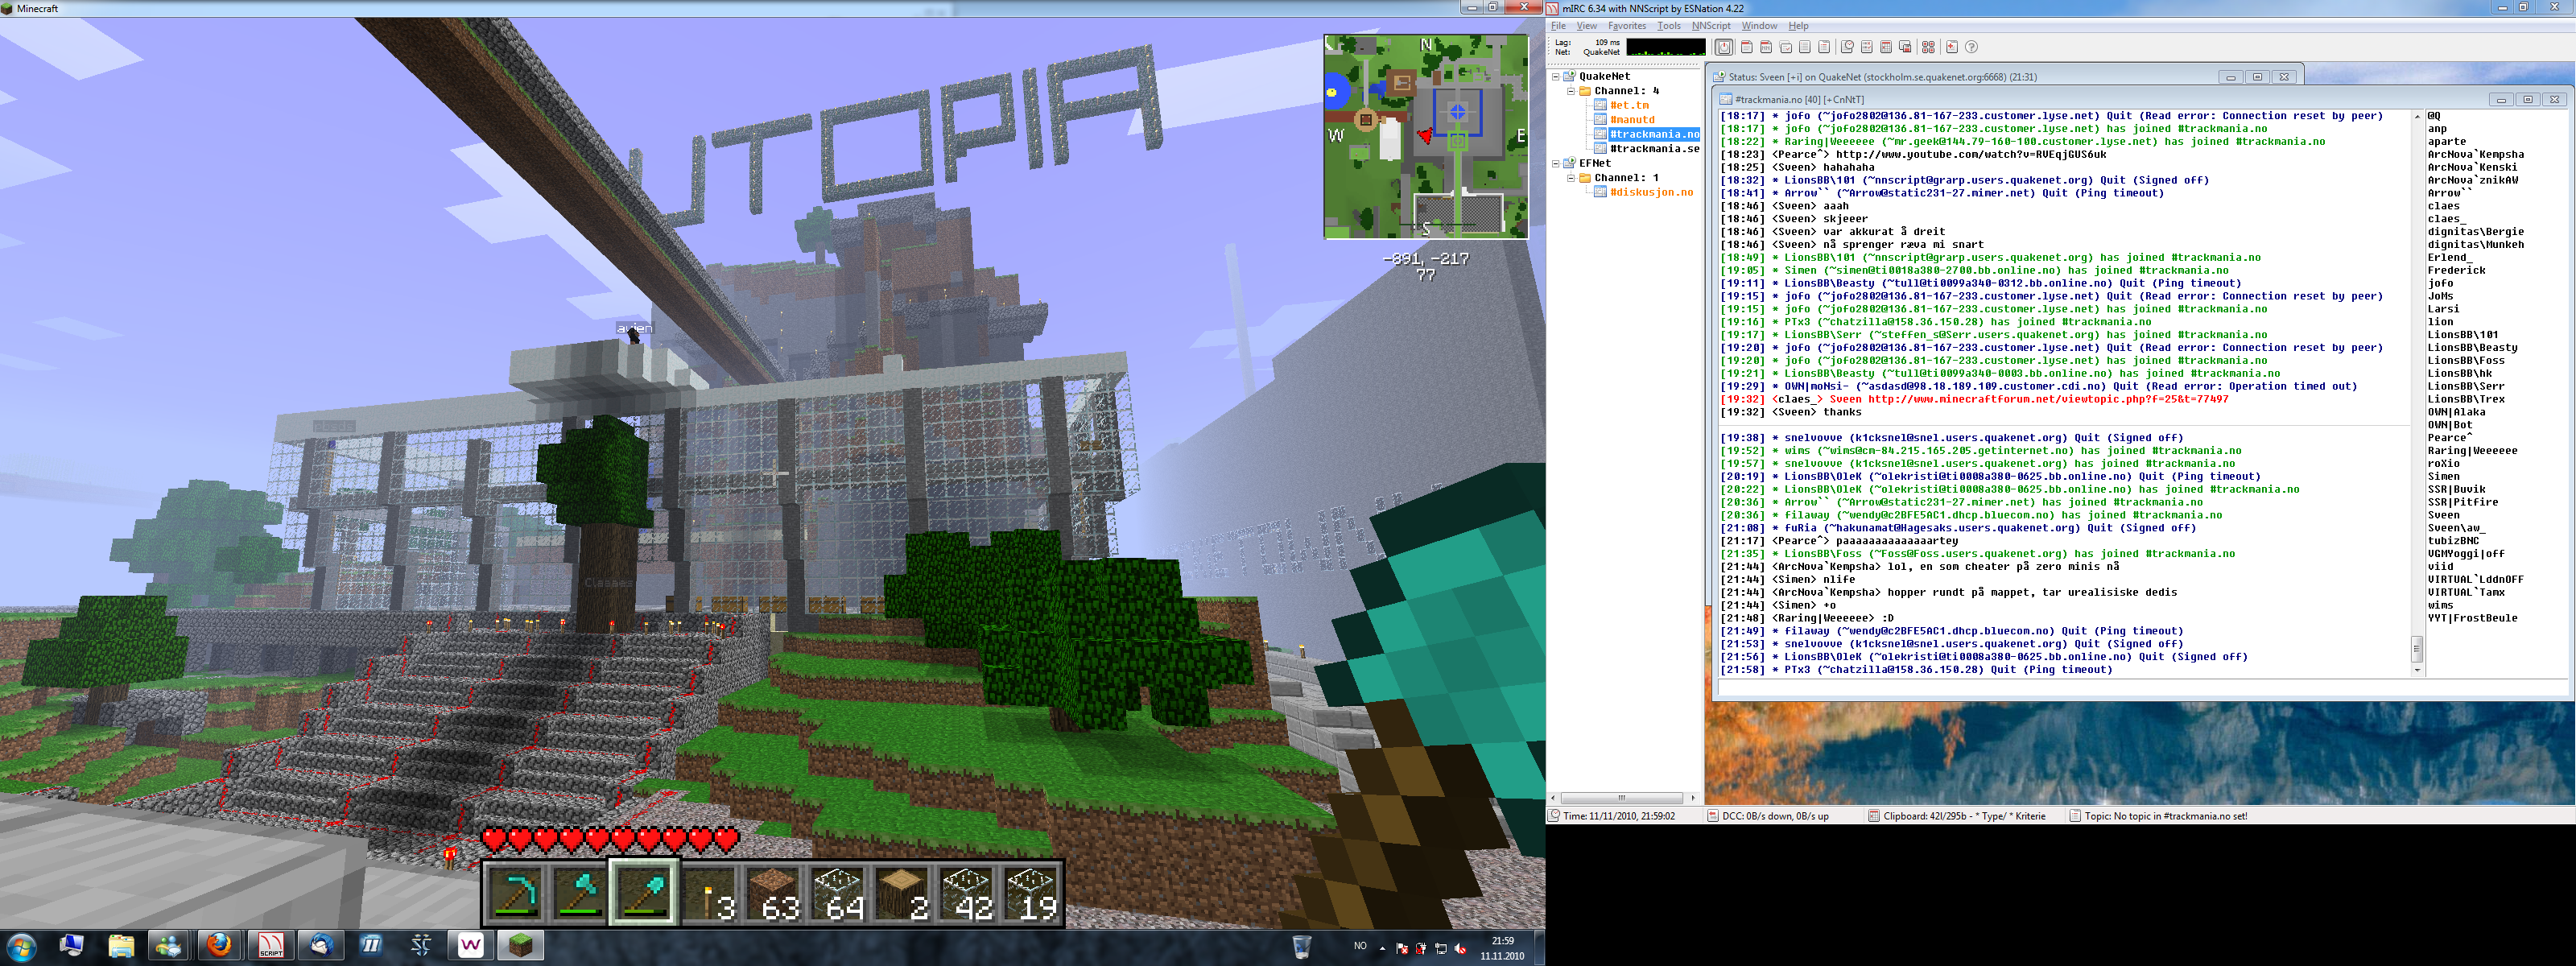Screen dimensions: 2576x966
Task: Switch to #trackmania.se channel in treebar
Action: tap(1654, 149)
